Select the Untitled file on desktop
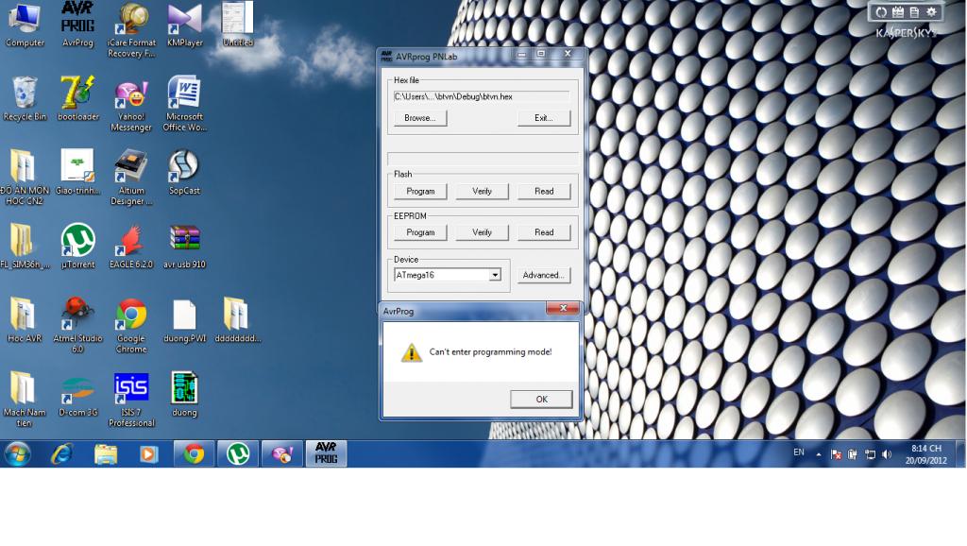 237,25
